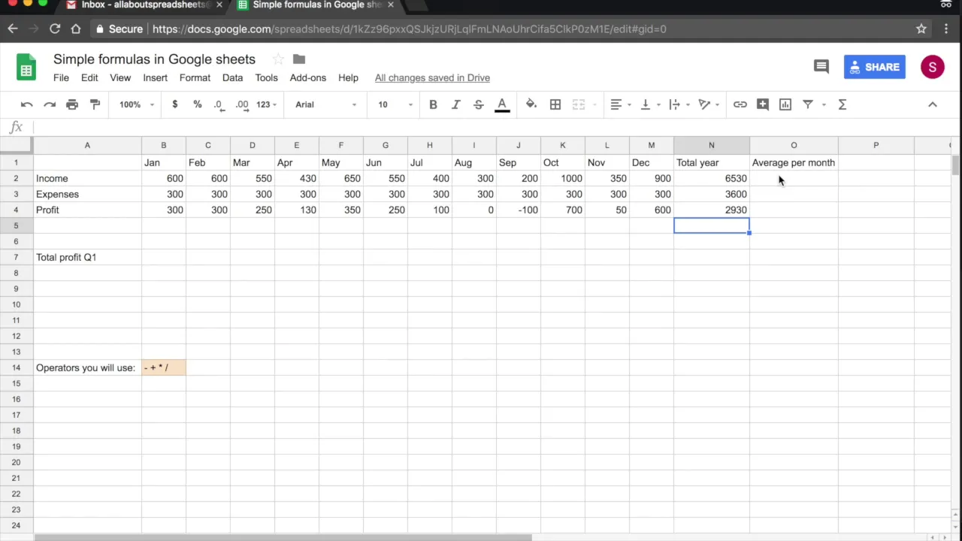Open the Format menu
962x541 pixels.
(195, 77)
